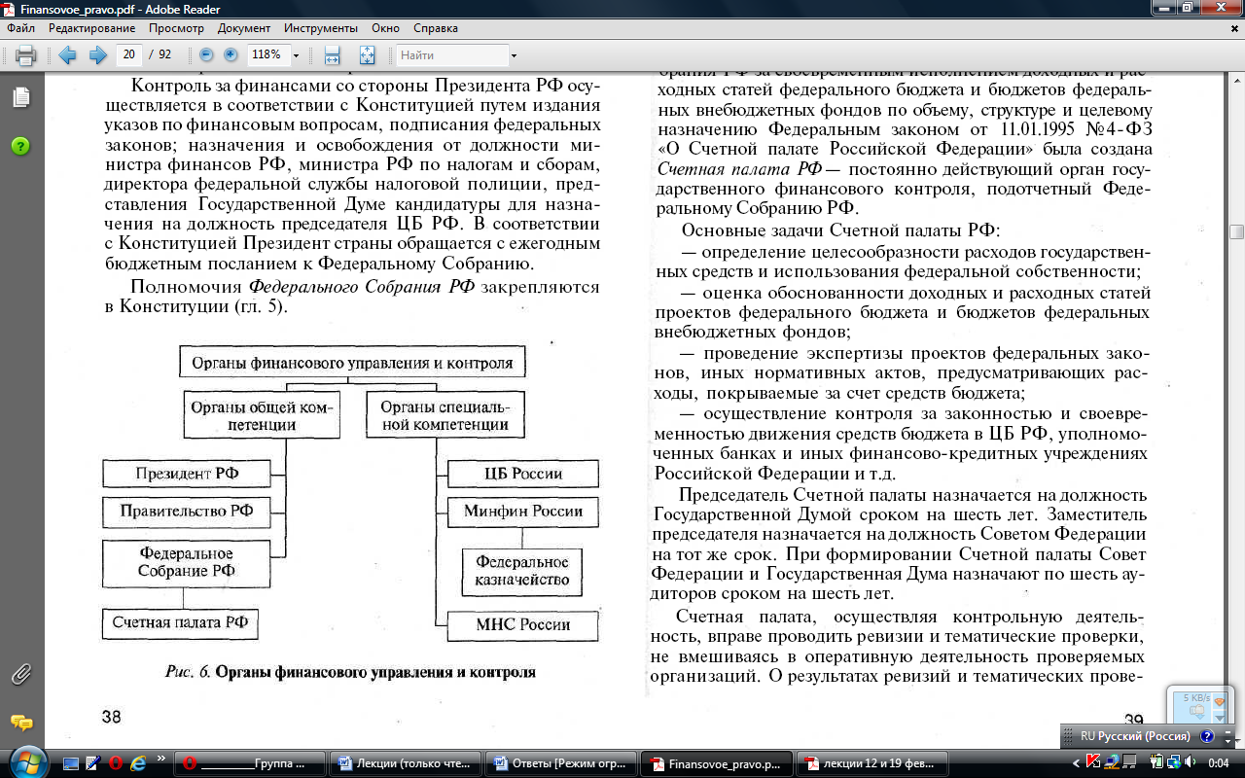The width and height of the screenshot is (1245, 778).
Task: Expand hidden tray icons arrow
Action: click(1074, 761)
